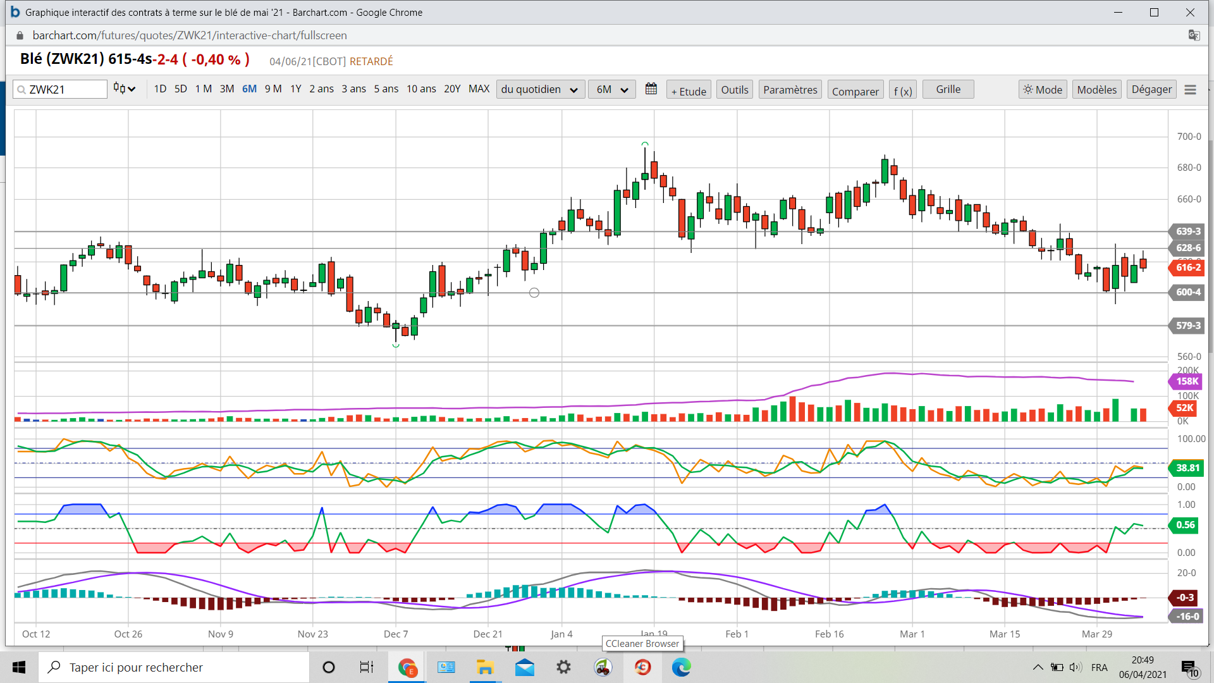This screenshot has height=683, width=1214.
Task: Open Google Chrome from the taskbar
Action: pyautogui.click(x=407, y=667)
